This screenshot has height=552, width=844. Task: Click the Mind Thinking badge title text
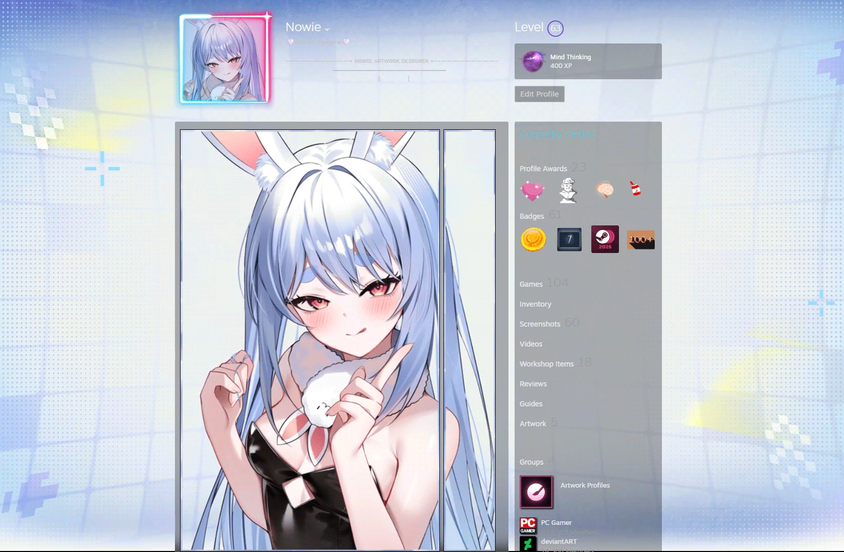[x=571, y=57]
